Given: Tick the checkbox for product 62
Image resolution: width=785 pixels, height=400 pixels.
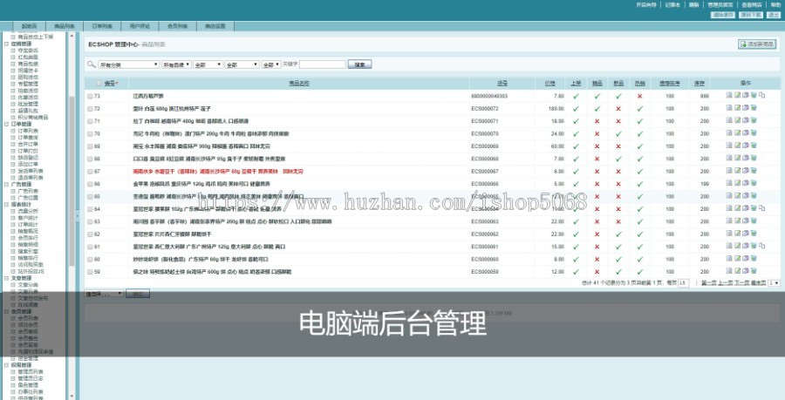Looking at the screenshot, I should tap(90, 234).
